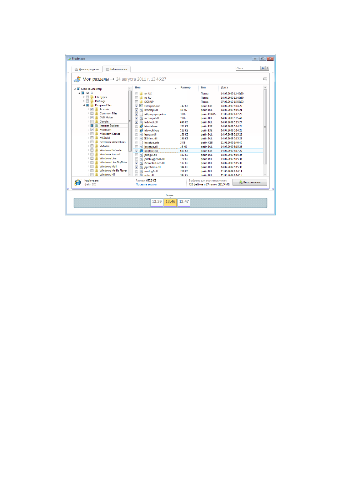This screenshot has width=341, height=481.
Task: Expand the File Types folder
Action: click(84, 97)
